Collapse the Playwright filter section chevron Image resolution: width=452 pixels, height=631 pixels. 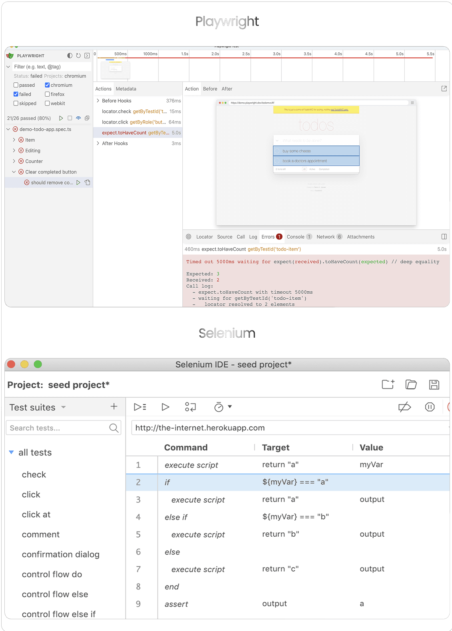click(x=8, y=67)
